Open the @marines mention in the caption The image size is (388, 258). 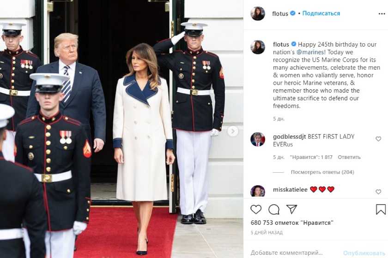click(310, 52)
